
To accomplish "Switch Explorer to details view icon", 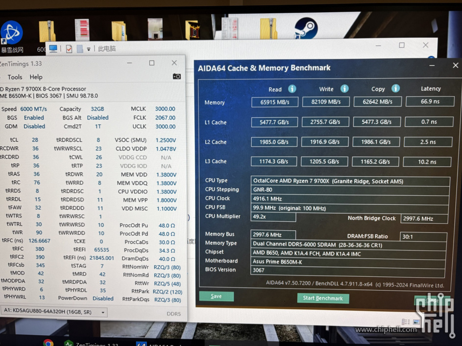I will (x=406, y=322).
